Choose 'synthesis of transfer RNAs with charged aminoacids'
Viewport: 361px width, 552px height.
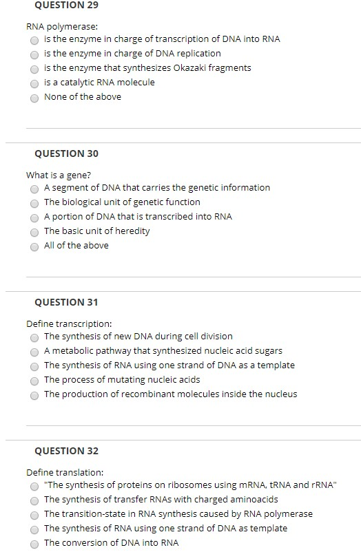(34, 501)
